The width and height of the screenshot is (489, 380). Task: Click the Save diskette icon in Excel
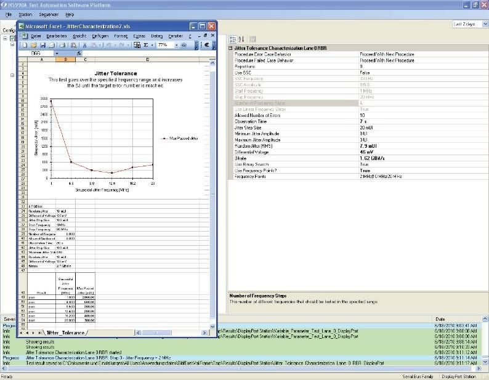[x=42, y=45]
